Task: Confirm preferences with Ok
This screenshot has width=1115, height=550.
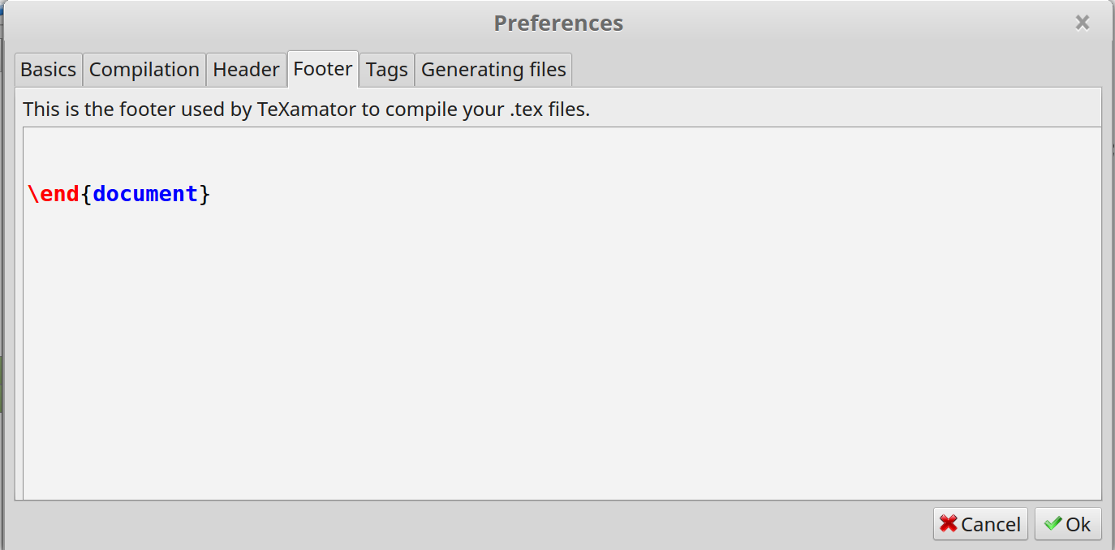Action: pyautogui.click(x=1068, y=524)
